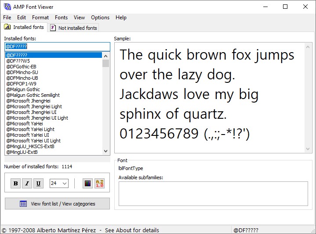
Task: Toggle underline formatting for sample text
Action: click(x=39, y=184)
